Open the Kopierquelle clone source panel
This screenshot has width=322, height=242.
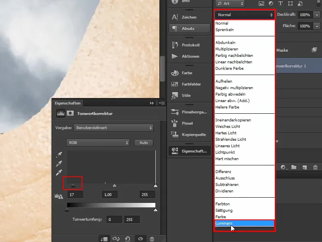click(189, 135)
